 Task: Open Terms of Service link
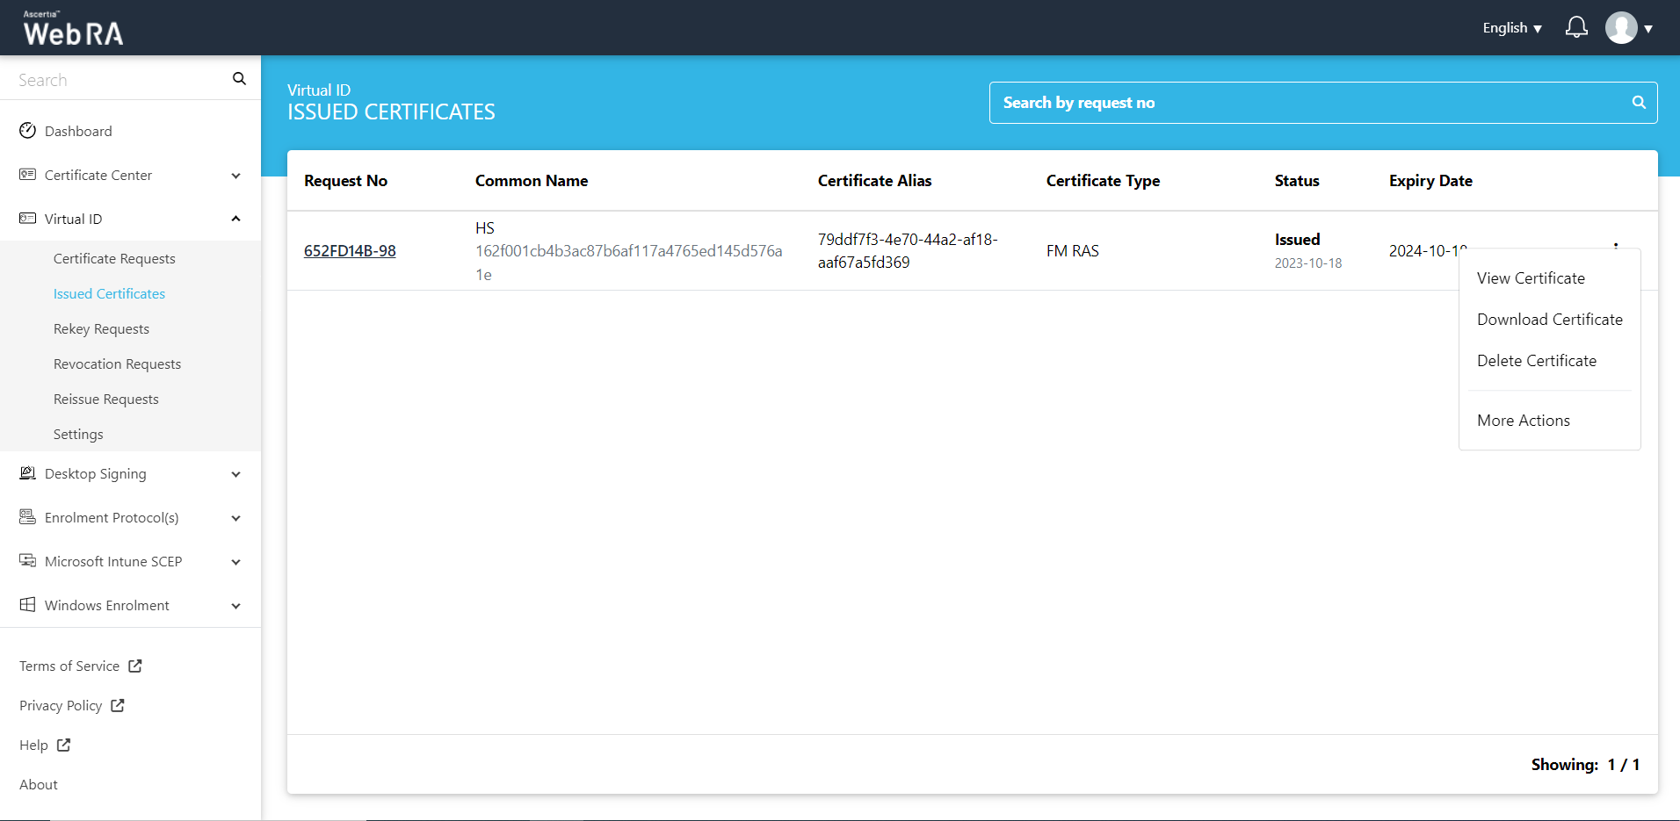coord(69,666)
